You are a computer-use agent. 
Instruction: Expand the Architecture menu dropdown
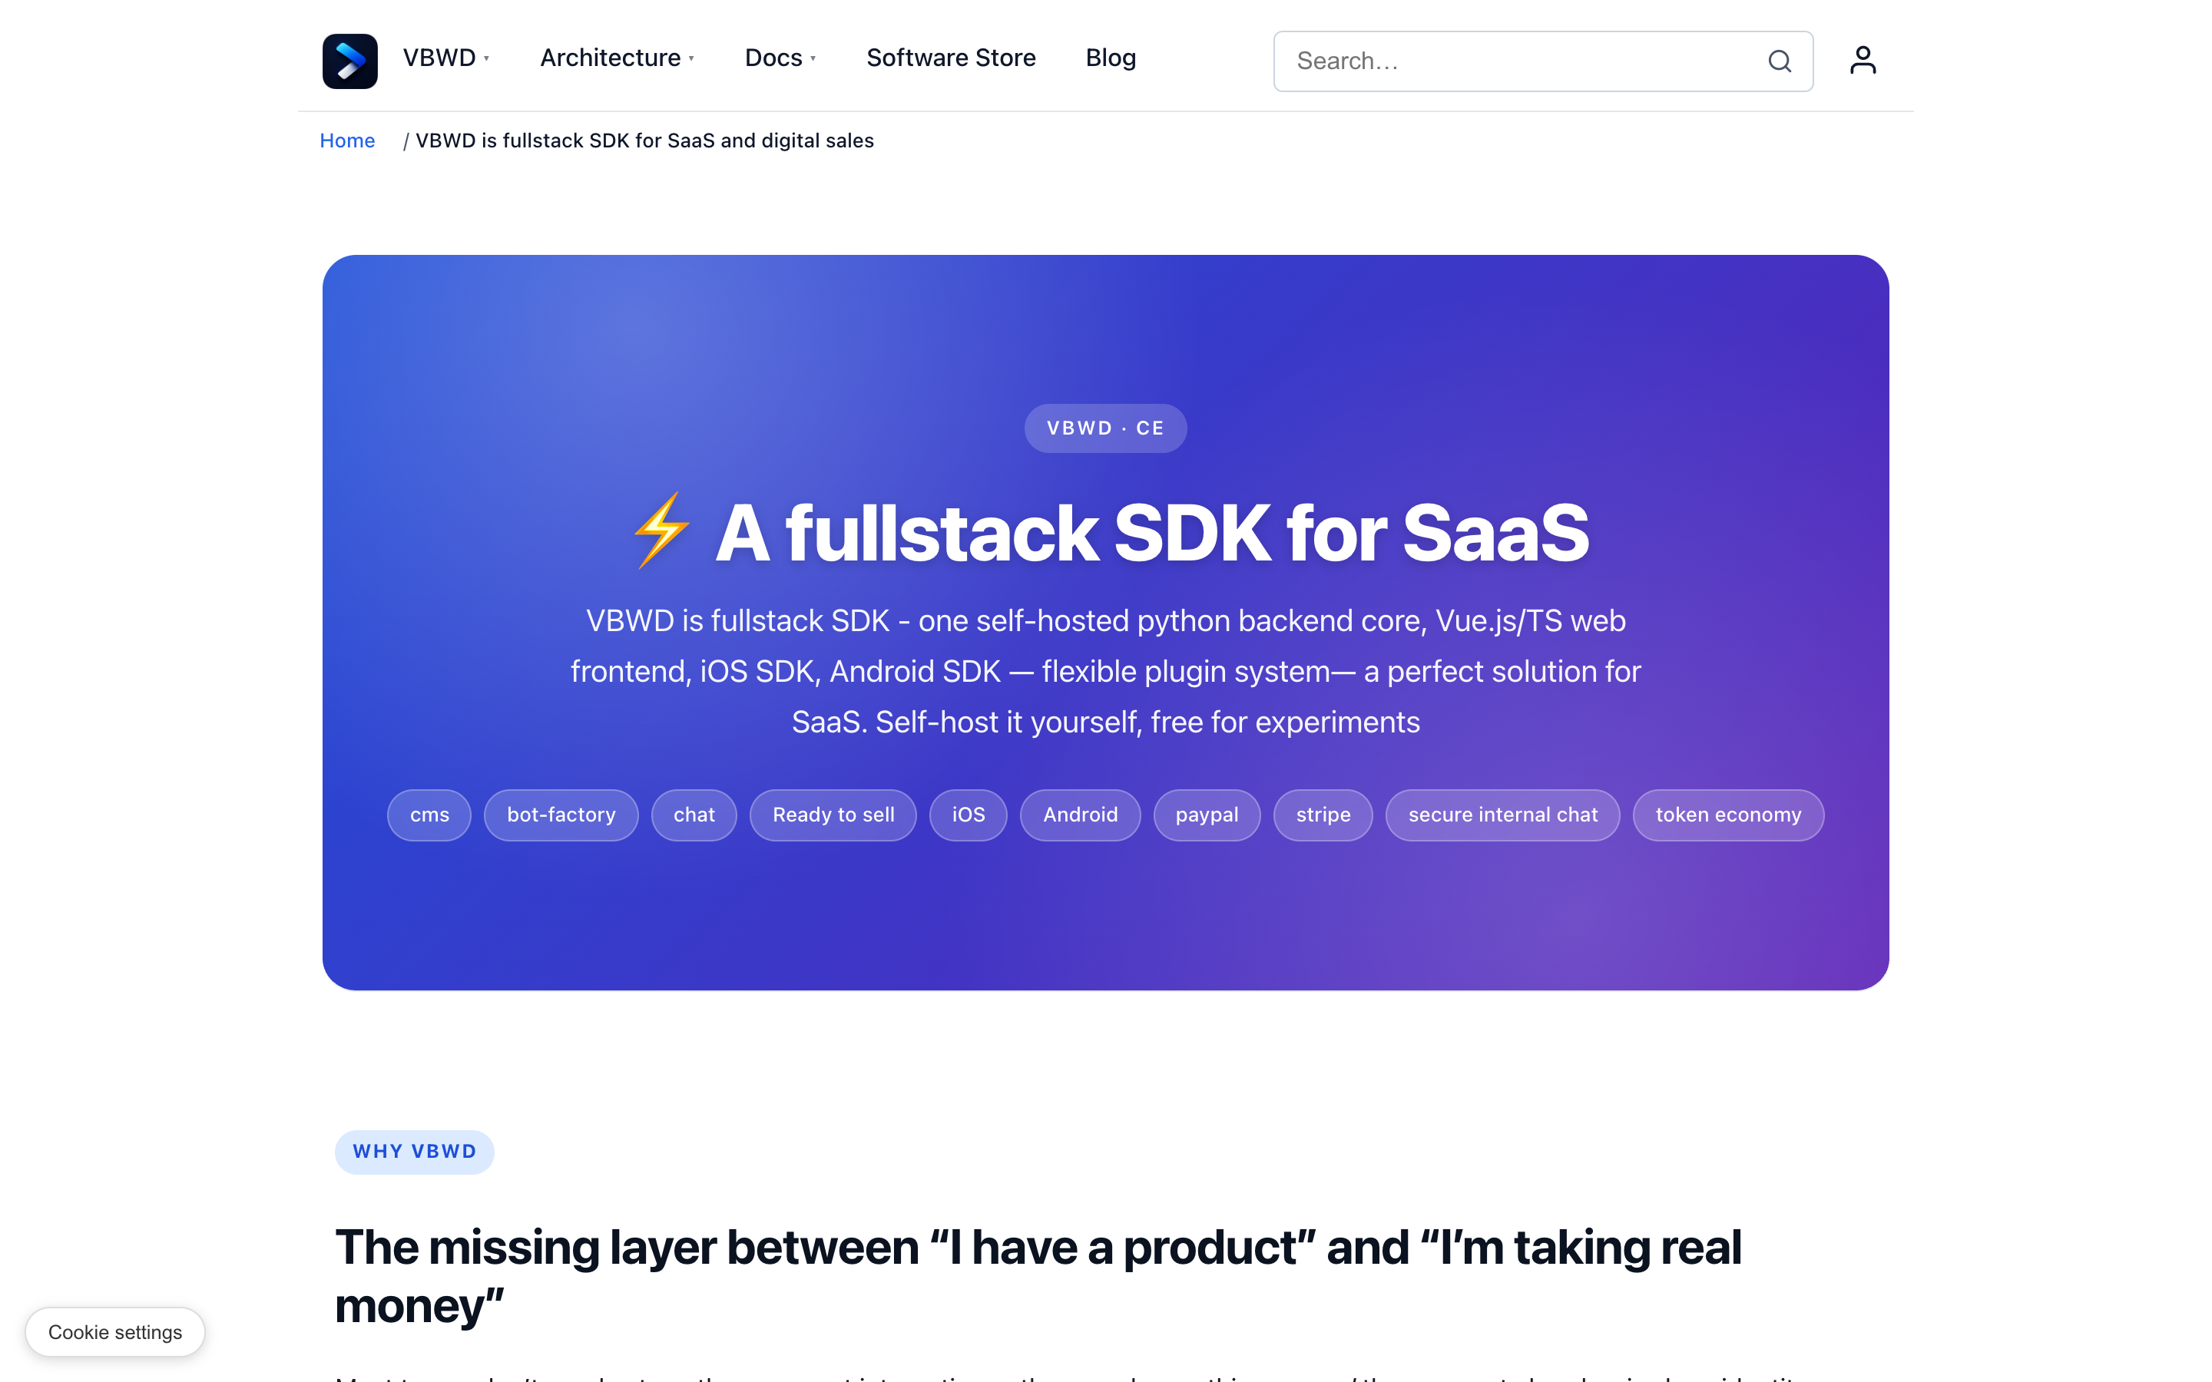click(x=617, y=58)
